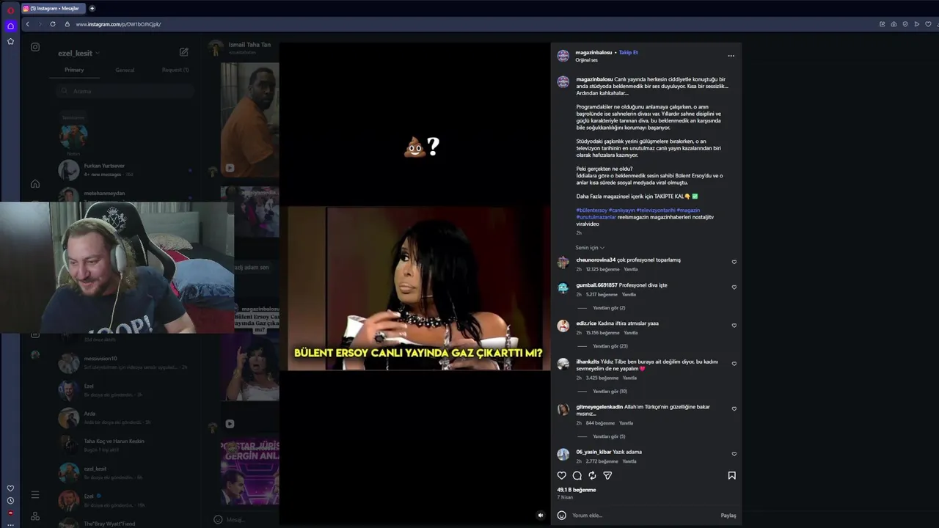Image resolution: width=939 pixels, height=528 pixels.
Task: Select the Instagram • Mesajlar browser tab
Action: click(53, 8)
